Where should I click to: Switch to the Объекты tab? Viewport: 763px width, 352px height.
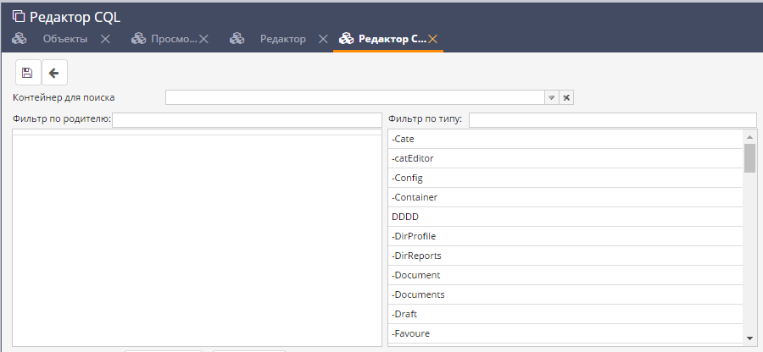click(64, 39)
